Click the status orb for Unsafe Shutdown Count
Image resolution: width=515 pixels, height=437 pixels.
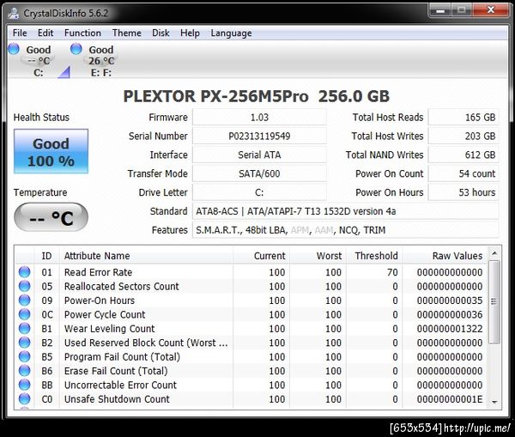coord(24,399)
